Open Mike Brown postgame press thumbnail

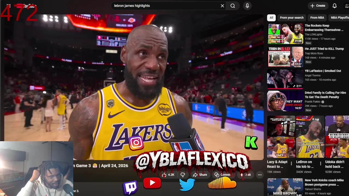pyautogui.click(x=285, y=187)
